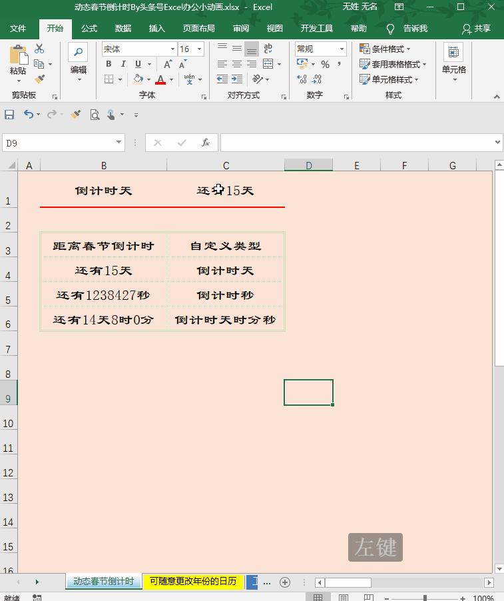Toggle Bold formatting

109,64
